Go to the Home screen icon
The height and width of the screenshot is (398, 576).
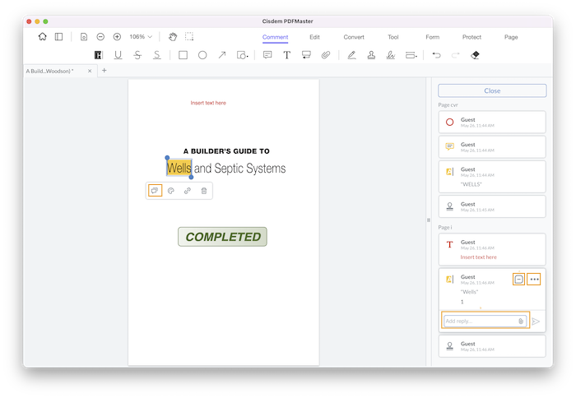tap(43, 37)
